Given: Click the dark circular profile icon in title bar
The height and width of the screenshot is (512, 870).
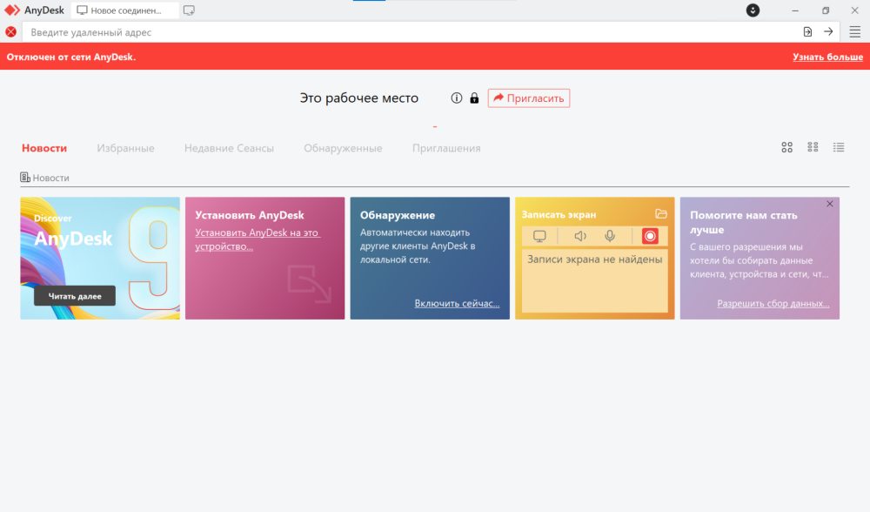Looking at the screenshot, I should click(753, 10).
